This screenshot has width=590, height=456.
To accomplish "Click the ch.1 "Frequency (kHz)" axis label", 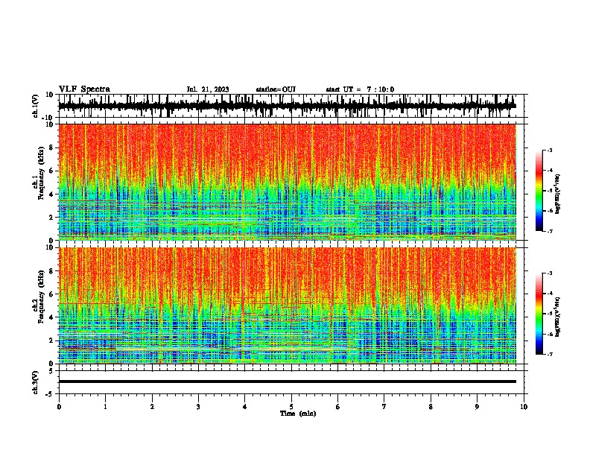I will tap(41, 174).
